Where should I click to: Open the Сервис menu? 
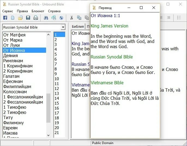pos(8,11)
